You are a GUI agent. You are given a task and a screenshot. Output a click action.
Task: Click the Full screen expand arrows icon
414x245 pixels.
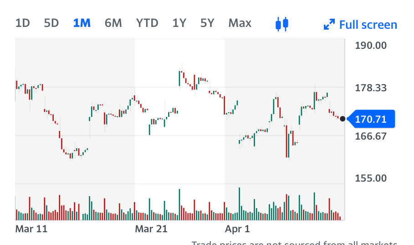point(329,25)
